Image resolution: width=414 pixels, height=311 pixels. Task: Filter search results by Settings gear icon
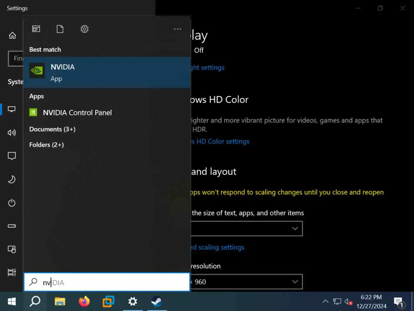click(x=84, y=29)
